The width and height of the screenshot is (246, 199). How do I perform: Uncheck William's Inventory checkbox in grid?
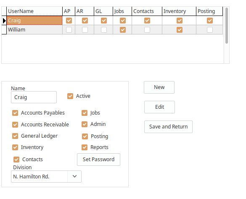point(180,30)
